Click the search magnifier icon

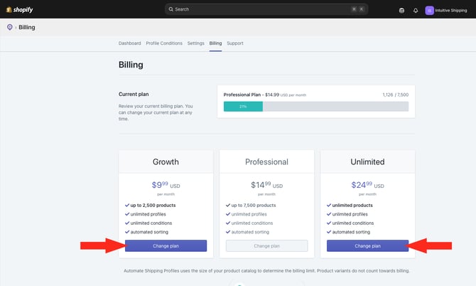pos(171,9)
